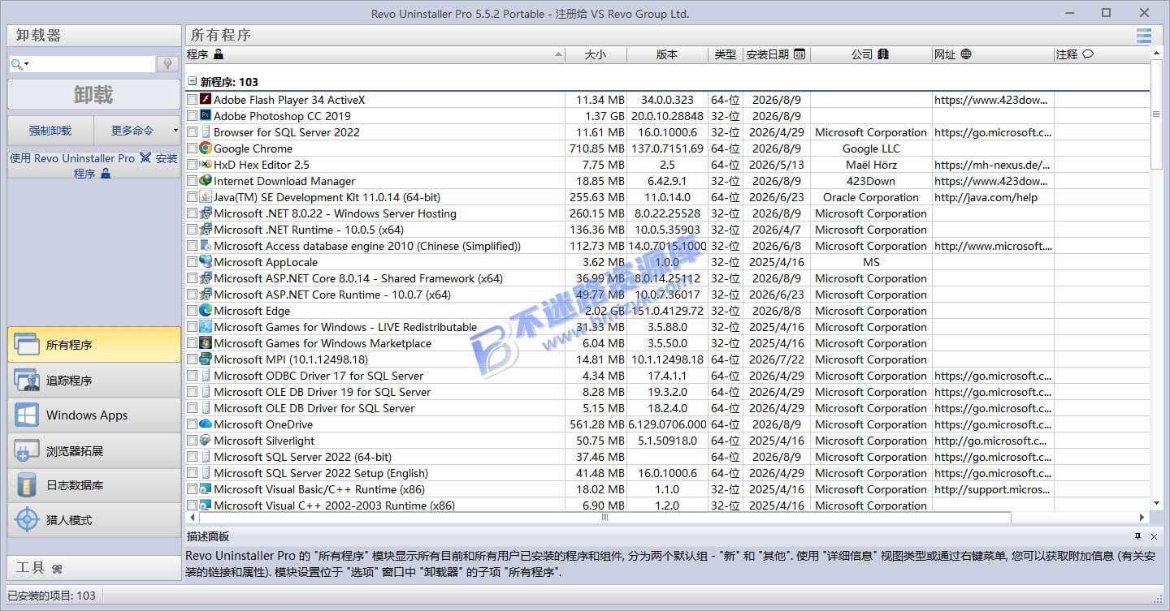The width and height of the screenshot is (1170, 611).
Task: Check the Adobe Flash Player 34 ActiveX checkbox
Action: tap(192, 100)
